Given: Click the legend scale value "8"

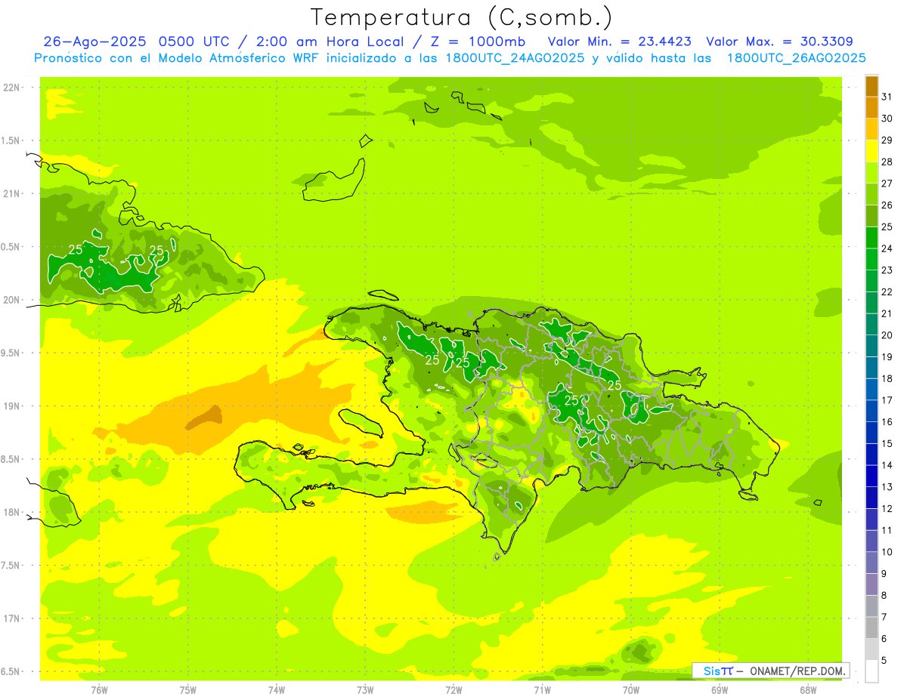Looking at the screenshot, I should [x=884, y=595].
